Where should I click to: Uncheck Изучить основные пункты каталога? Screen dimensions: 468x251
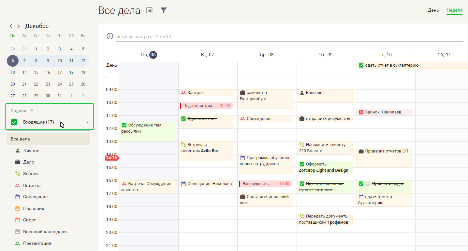tap(302, 184)
